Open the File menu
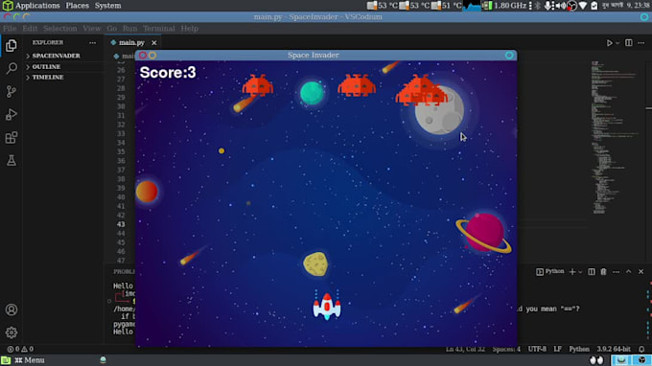Image resolution: width=652 pixels, height=366 pixels. pyautogui.click(x=10, y=28)
